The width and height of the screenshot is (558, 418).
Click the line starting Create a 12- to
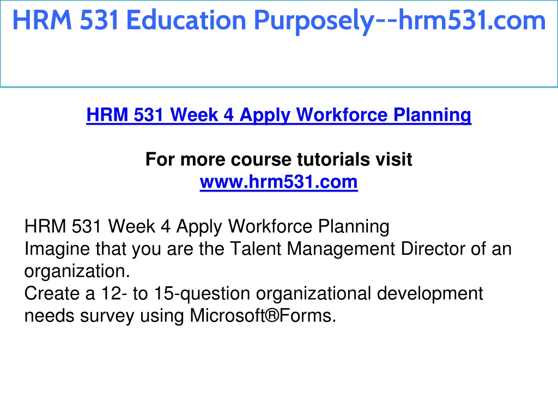pyautogui.click(x=253, y=293)
